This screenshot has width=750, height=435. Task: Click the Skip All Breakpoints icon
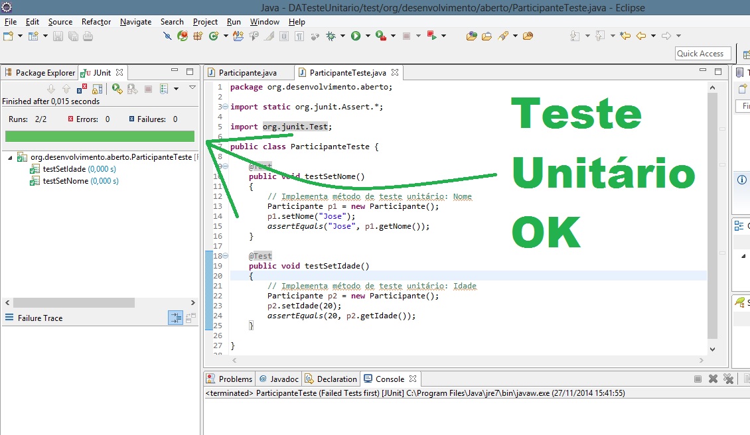pyautogui.click(x=167, y=36)
